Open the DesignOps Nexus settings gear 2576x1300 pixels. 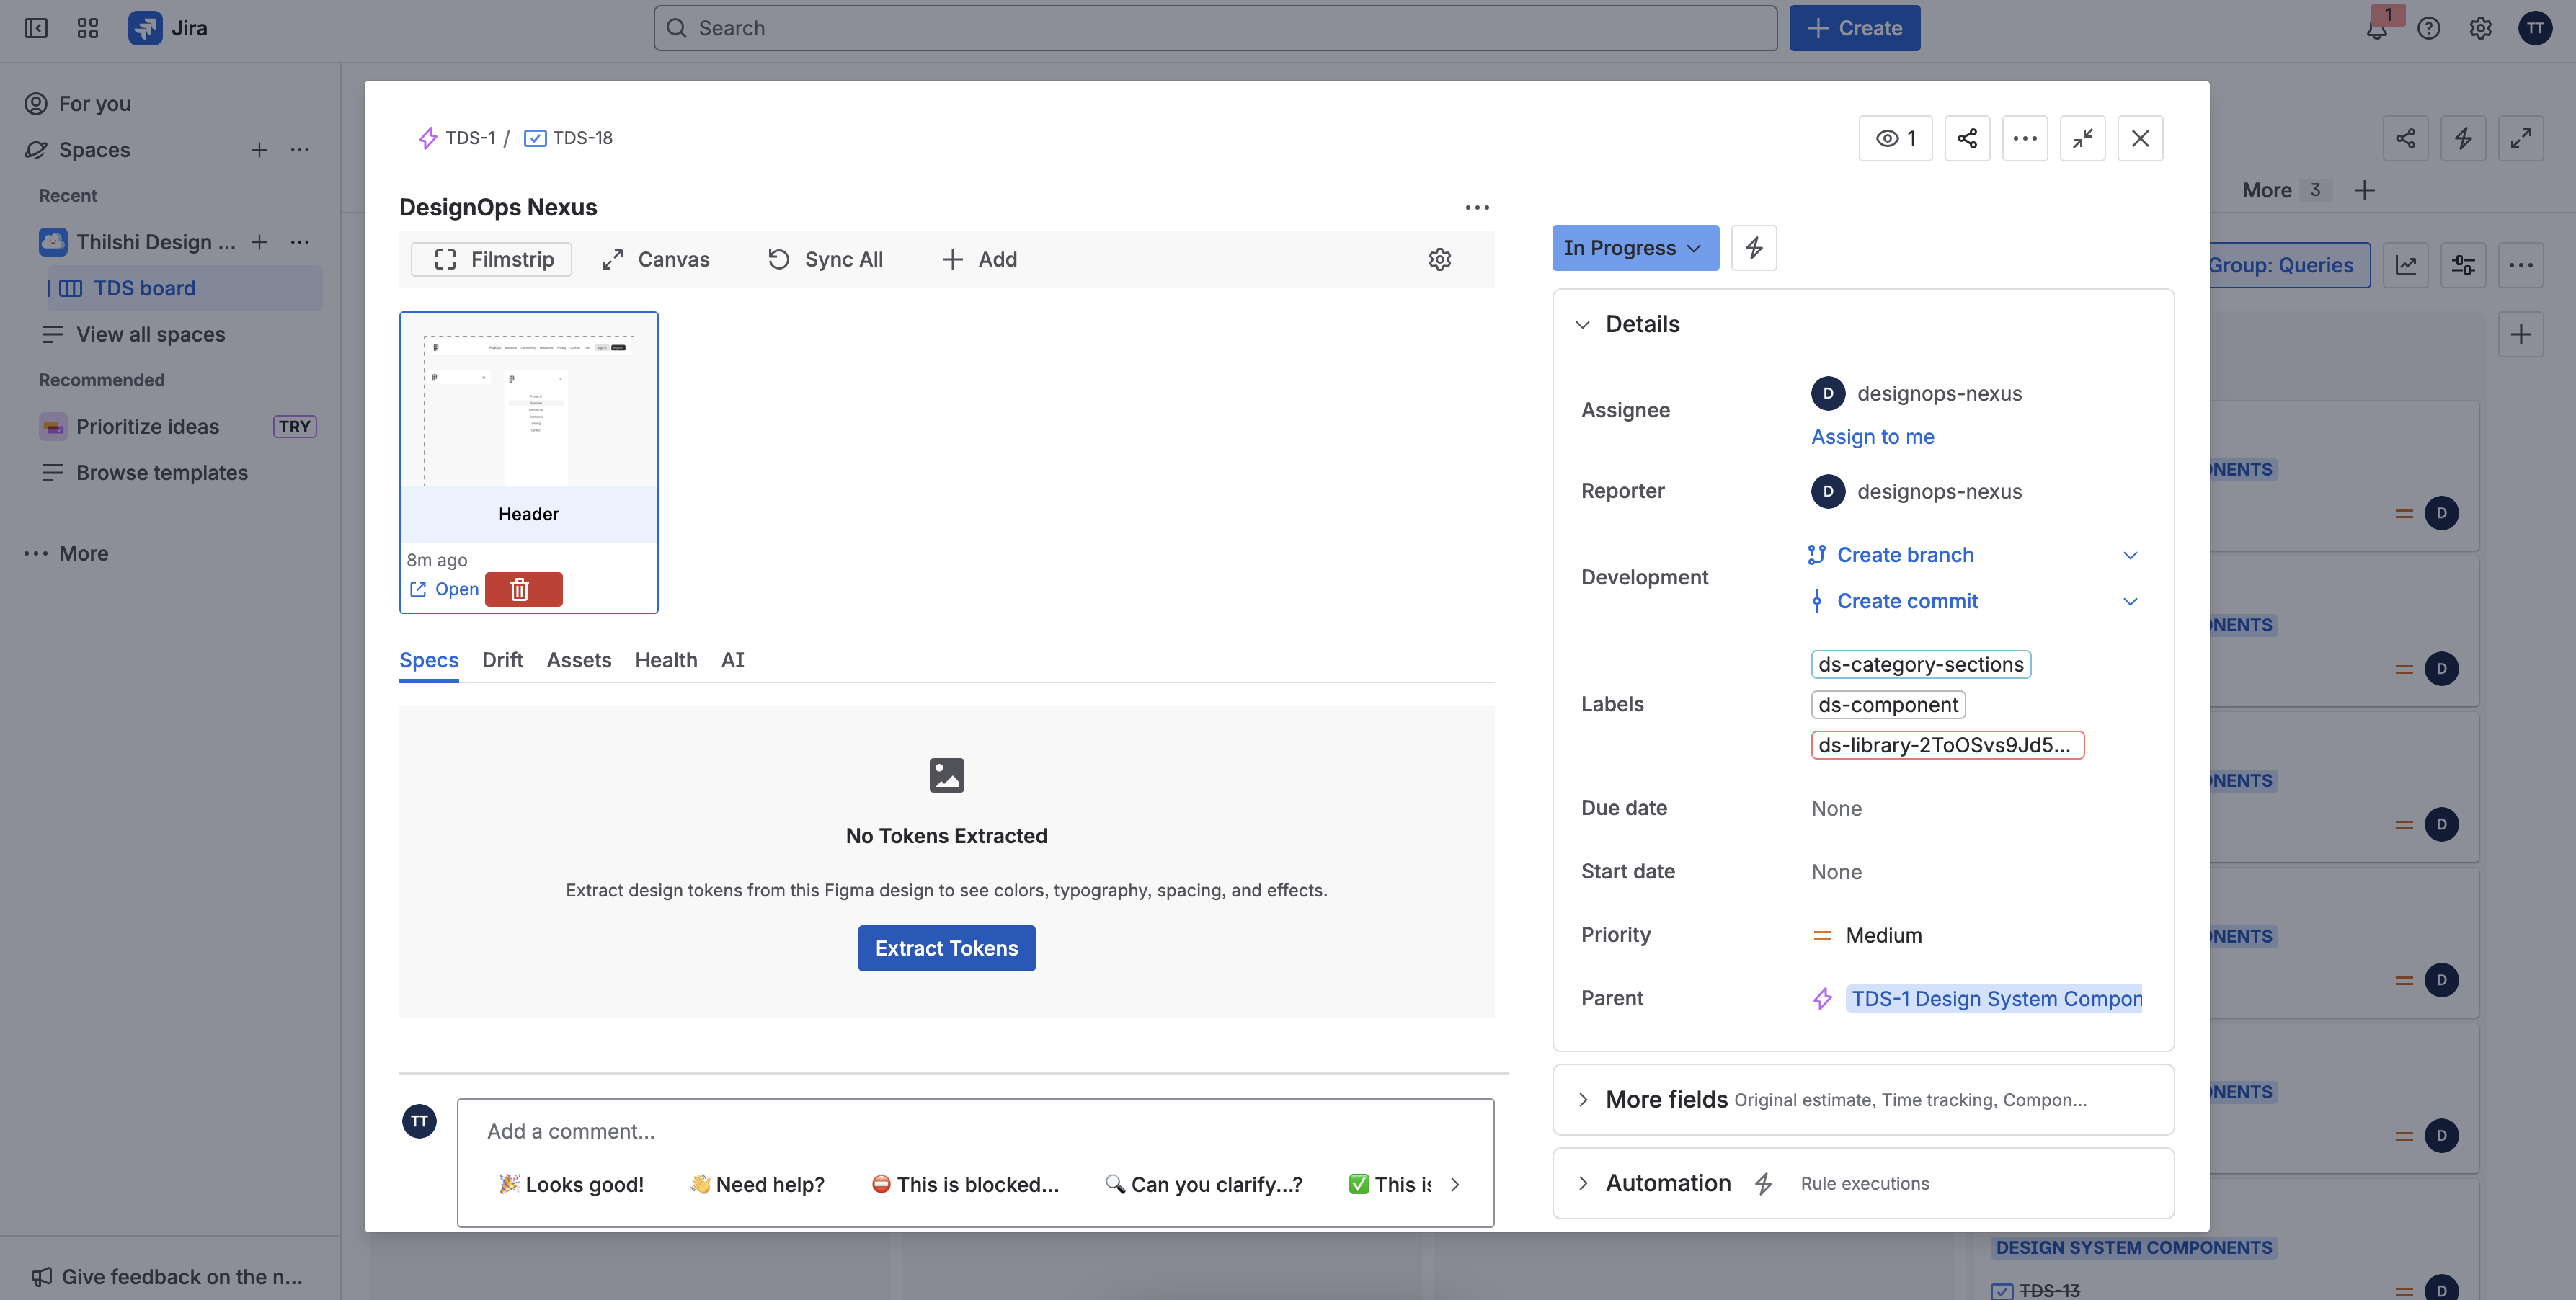point(1439,259)
